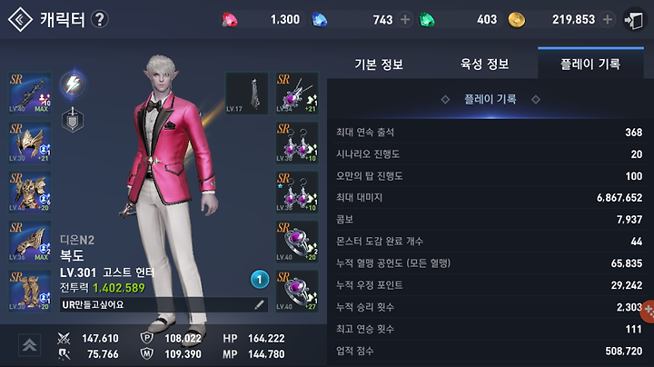Select the 최대 대미지 record row
The image size is (654, 367).
coord(489,198)
